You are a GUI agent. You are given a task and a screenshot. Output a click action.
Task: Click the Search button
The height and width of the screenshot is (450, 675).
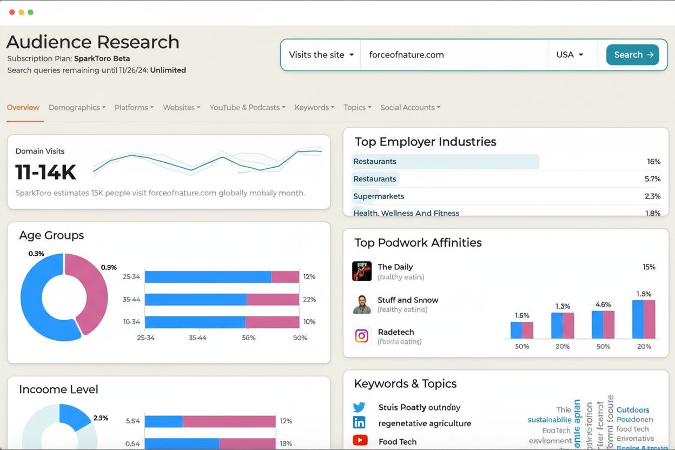632,55
